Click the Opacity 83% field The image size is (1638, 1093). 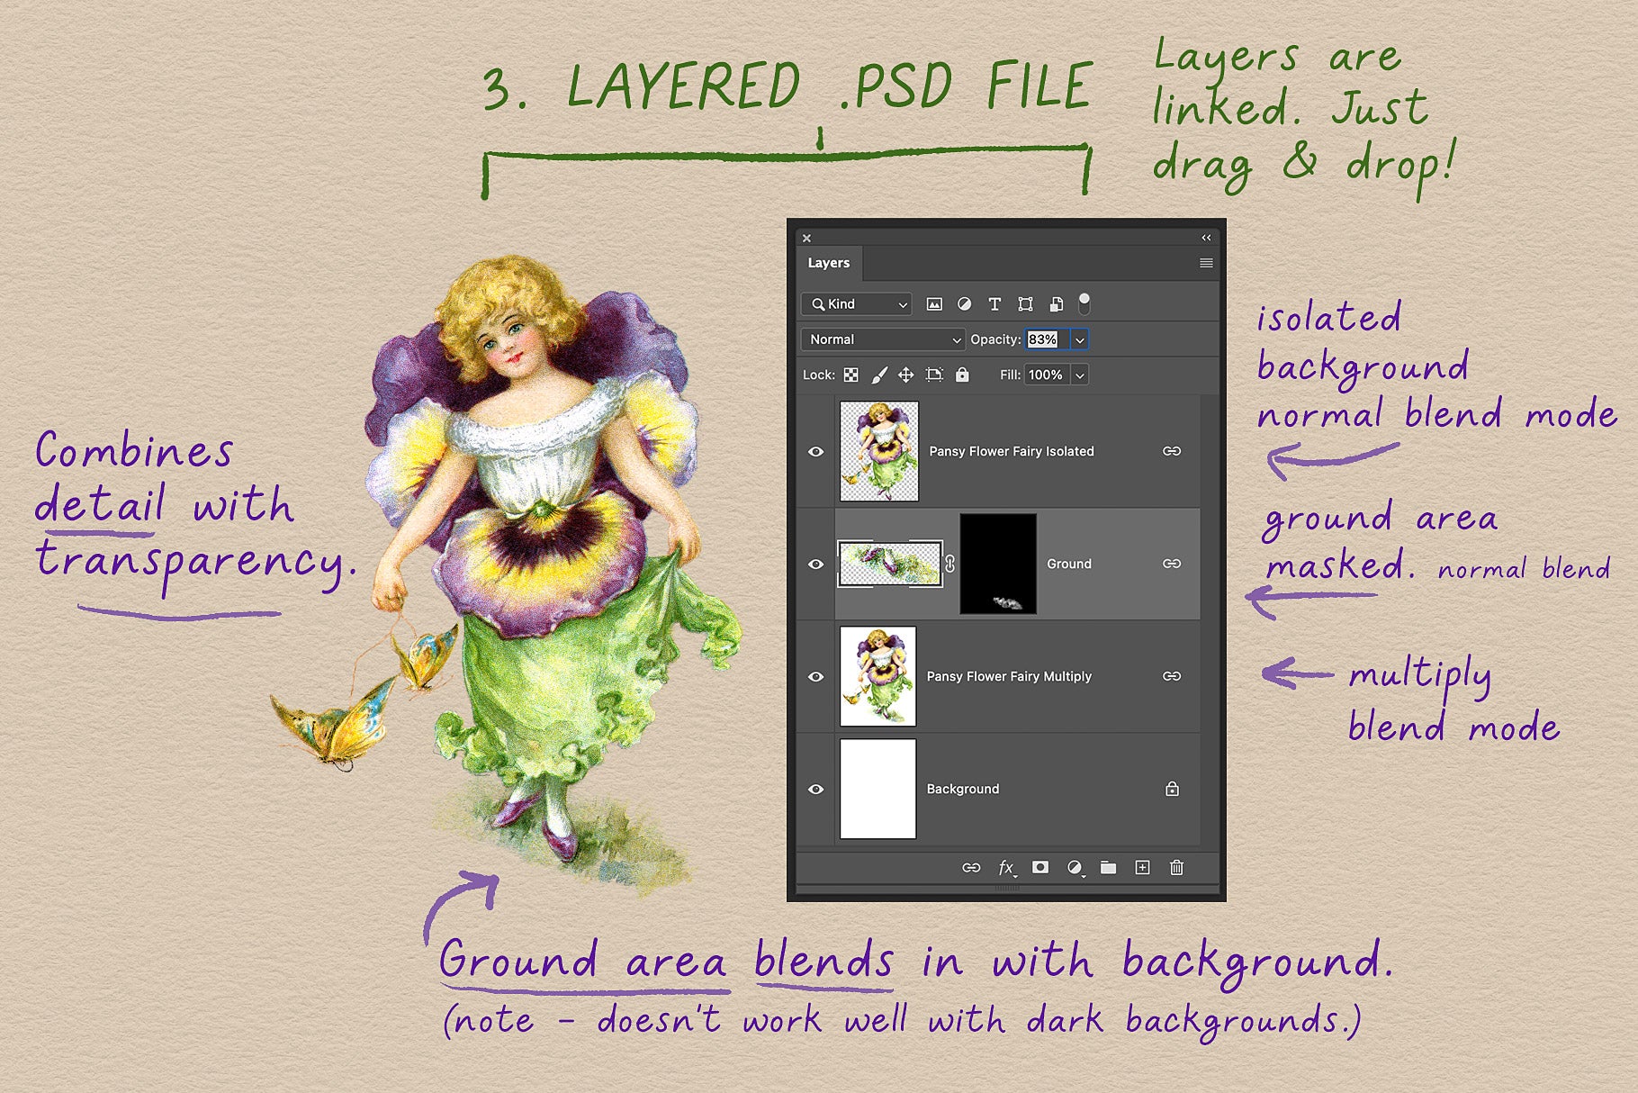click(x=1048, y=339)
